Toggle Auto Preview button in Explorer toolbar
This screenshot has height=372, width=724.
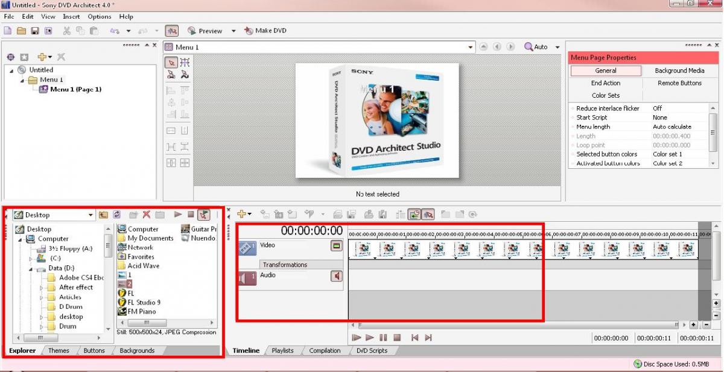(x=204, y=215)
